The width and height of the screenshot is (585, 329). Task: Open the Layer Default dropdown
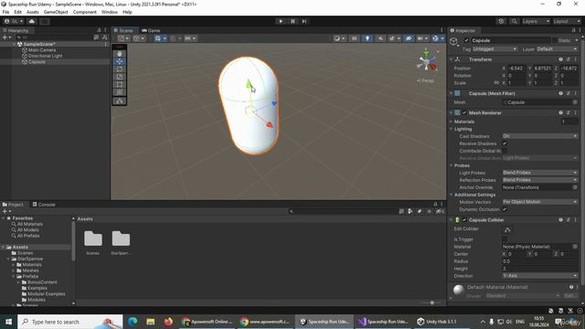click(557, 48)
